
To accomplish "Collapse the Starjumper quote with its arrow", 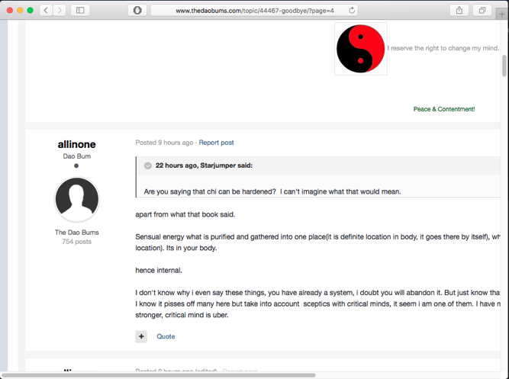I will [x=148, y=165].
